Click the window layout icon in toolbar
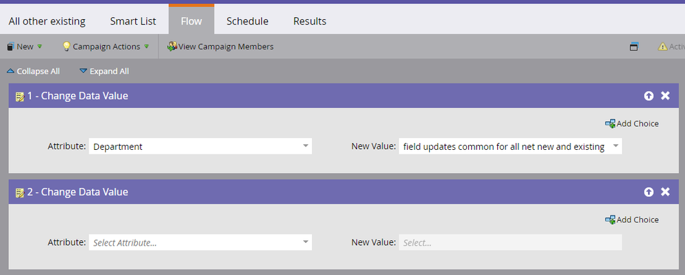 coord(634,47)
